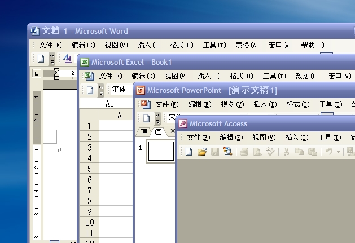Click the indent marker on Word's ruler

click(x=56, y=74)
